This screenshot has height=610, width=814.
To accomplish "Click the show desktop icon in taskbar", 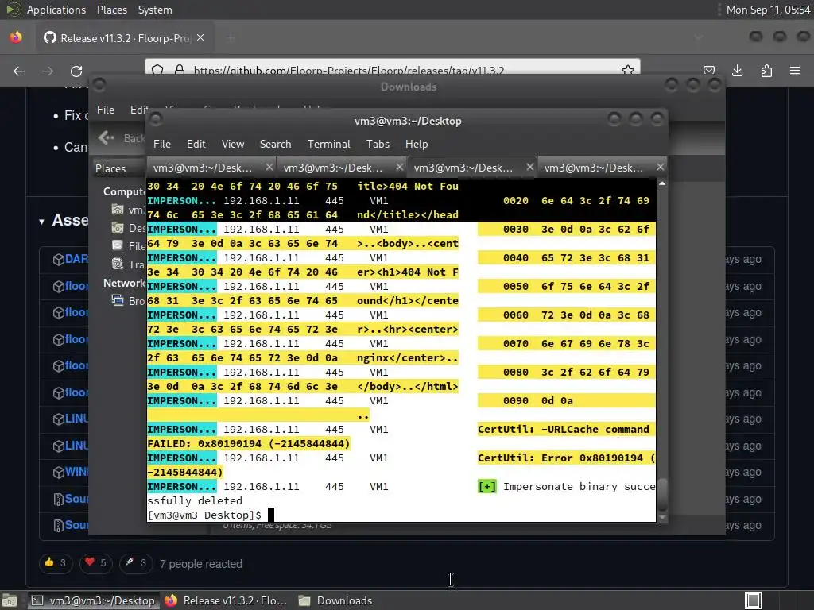I will click(x=10, y=600).
